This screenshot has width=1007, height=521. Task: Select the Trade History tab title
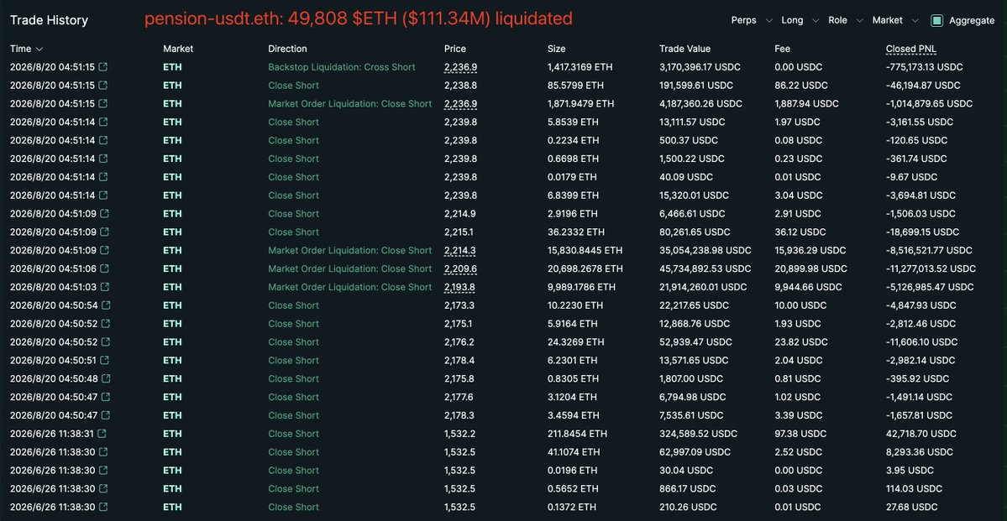coord(49,20)
